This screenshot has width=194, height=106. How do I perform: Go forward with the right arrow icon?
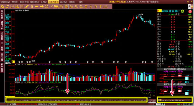tap(42, 7)
